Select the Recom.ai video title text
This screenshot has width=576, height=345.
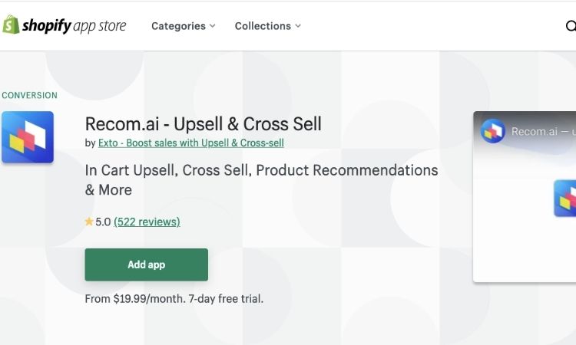544,131
